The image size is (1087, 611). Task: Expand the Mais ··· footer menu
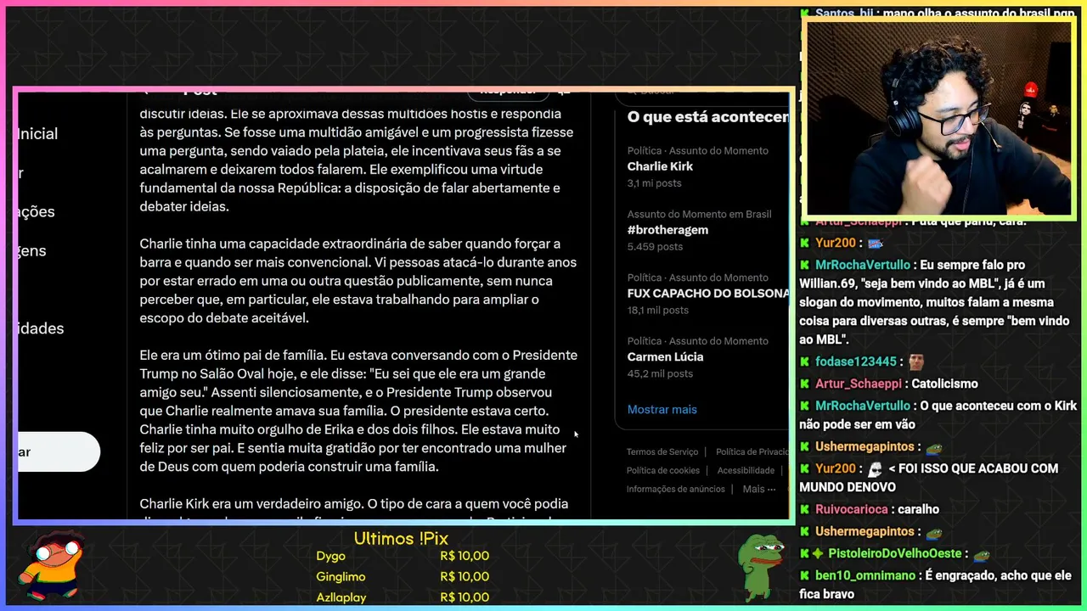click(759, 489)
